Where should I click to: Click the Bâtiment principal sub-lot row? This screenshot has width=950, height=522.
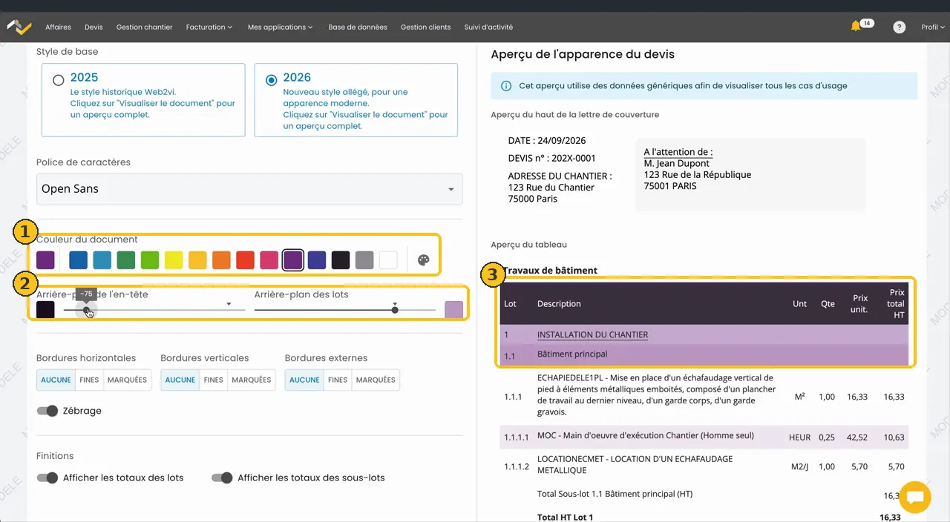tap(704, 354)
